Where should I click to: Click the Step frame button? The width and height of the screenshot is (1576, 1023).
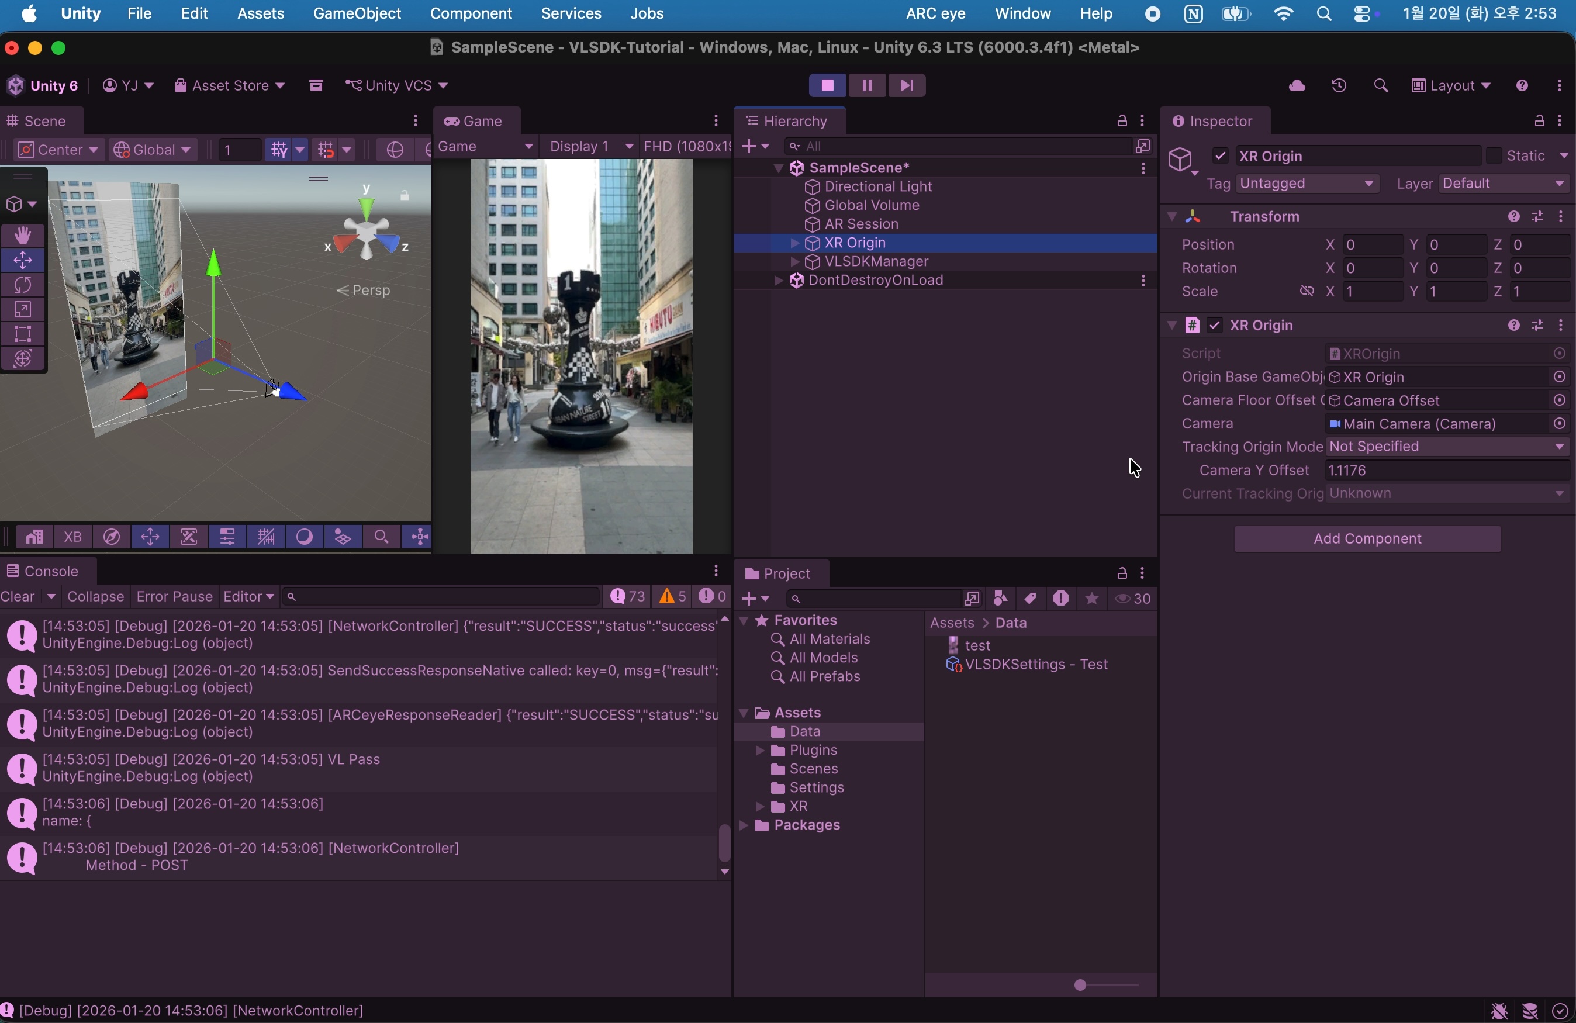(907, 85)
